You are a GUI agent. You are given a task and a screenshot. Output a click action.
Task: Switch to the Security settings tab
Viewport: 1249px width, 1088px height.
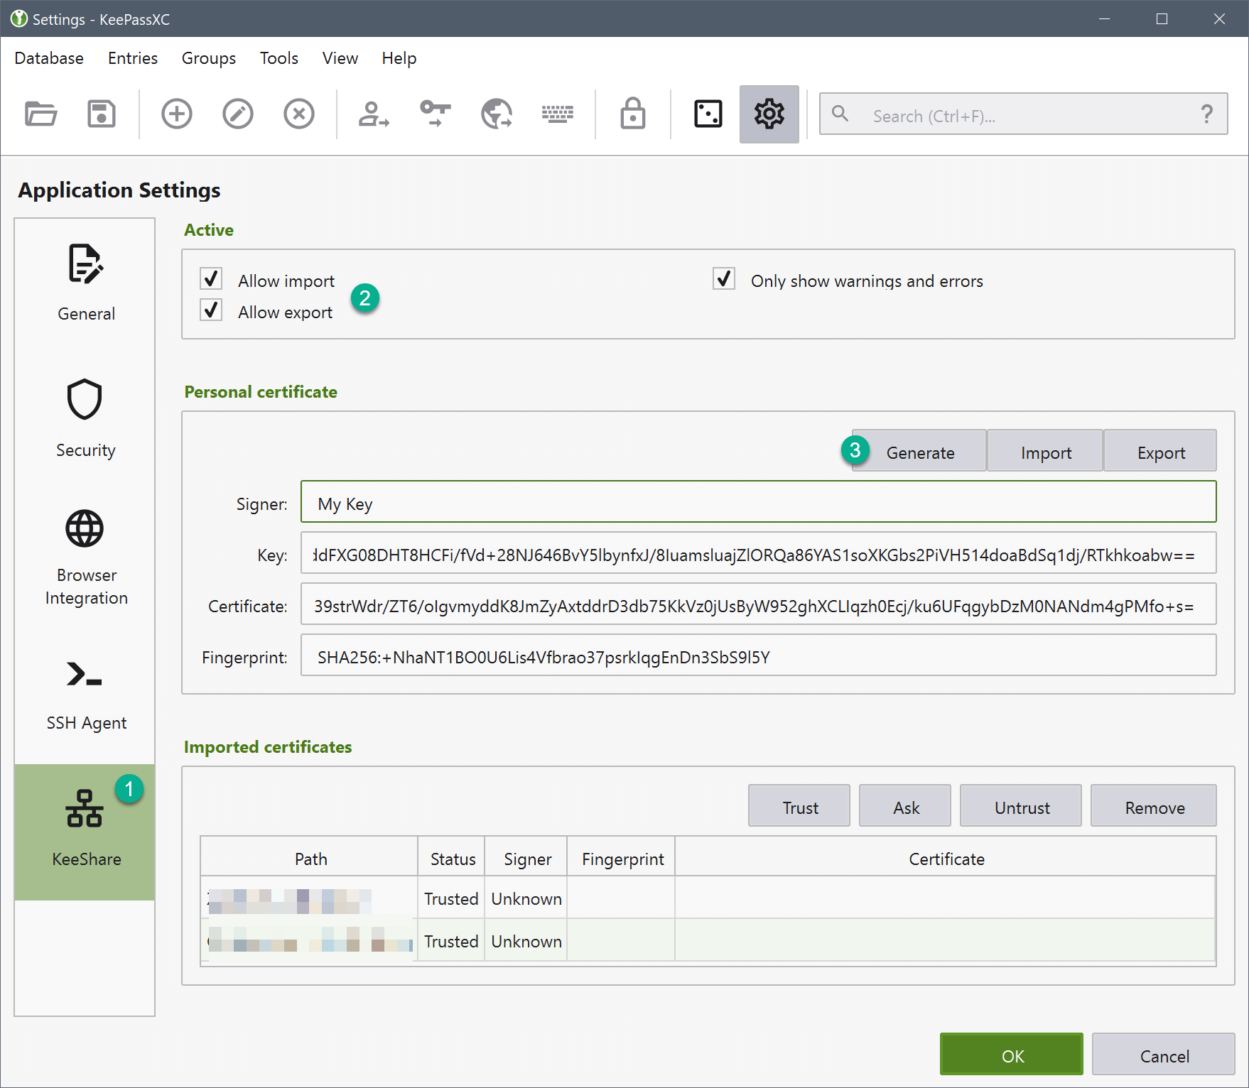point(85,418)
